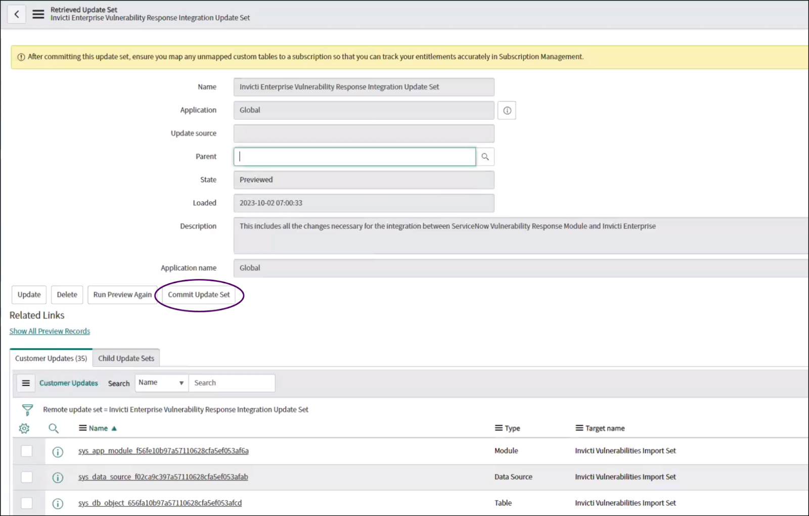This screenshot has height=516, width=809.
Task: Click the filter funnel icon
Action: pos(27,409)
